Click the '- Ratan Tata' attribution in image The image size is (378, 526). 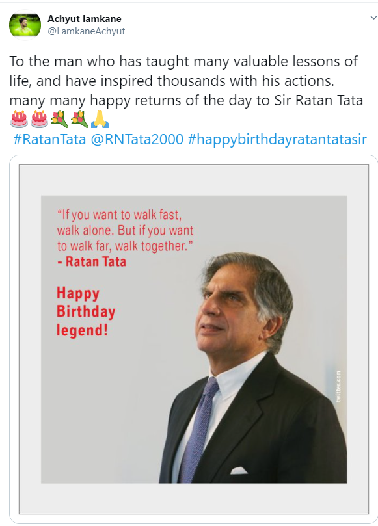coord(92,261)
